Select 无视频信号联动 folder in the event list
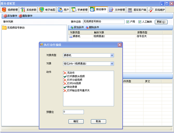174x133 pixels. (13, 28)
